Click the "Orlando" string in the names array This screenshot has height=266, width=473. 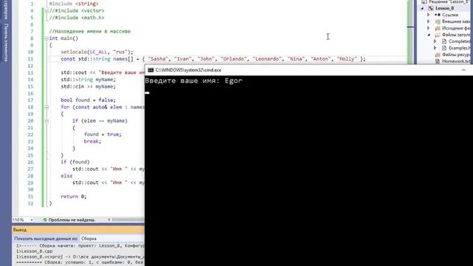click(234, 59)
